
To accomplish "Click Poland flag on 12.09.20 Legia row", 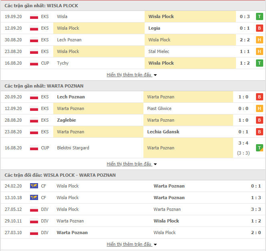I will (x=34, y=28).
